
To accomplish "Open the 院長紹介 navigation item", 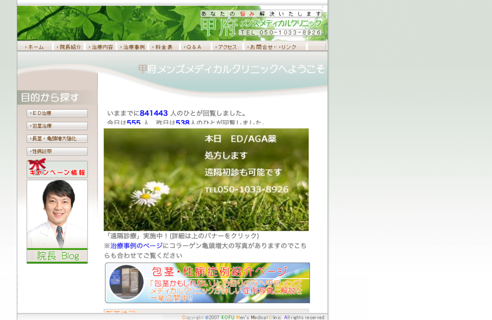I will pyautogui.click(x=70, y=47).
